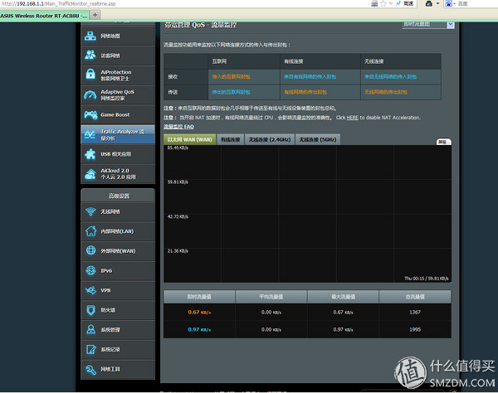This screenshot has width=498, height=393.
Task: Open the AiCloud 2.0 cloud icon
Action: point(90,174)
